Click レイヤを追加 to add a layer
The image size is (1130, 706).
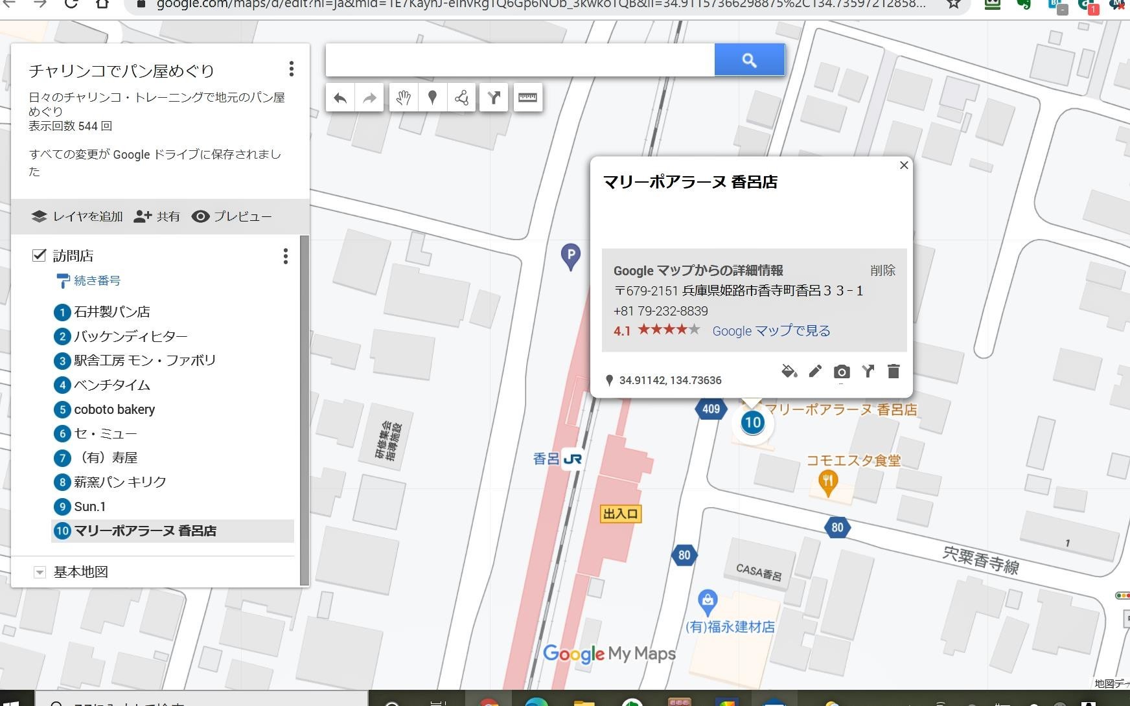click(x=77, y=216)
